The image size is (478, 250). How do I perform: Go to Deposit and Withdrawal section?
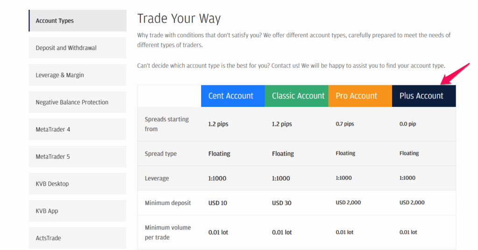pos(77,48)
